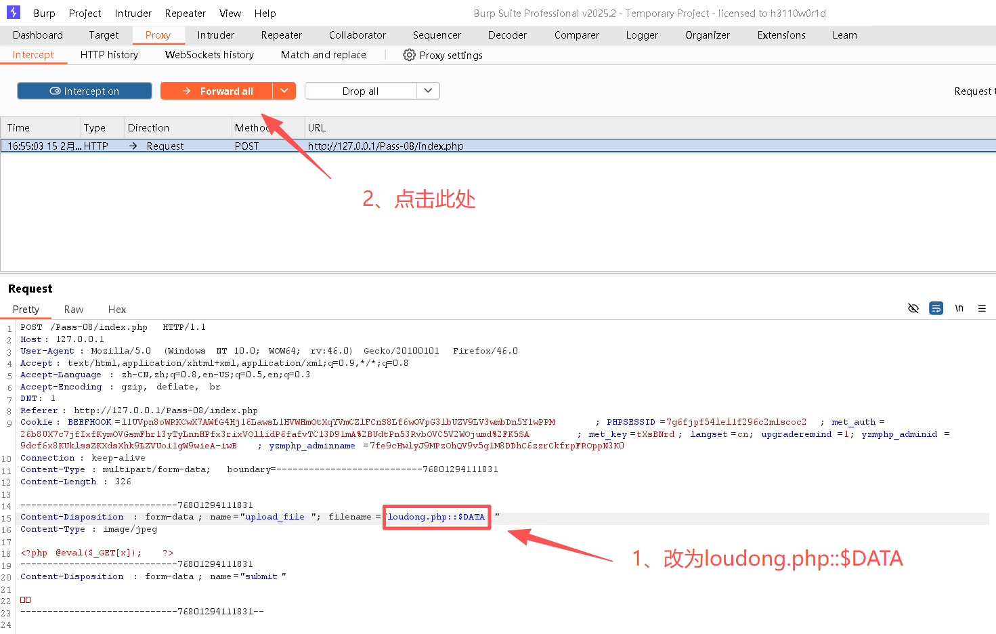Toggle the \n show newlines button
The image size is (996, 634).
pyautogui.click(x=959, y=308)
